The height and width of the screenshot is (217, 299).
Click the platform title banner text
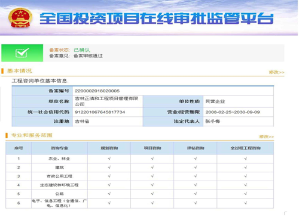coord(156,18)
